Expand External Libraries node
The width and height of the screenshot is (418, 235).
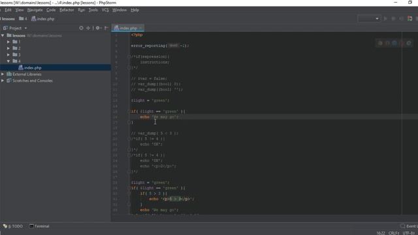3,74
